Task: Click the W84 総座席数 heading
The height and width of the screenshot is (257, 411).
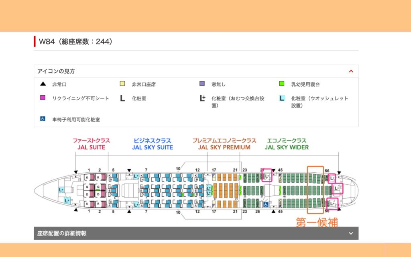Action: 75,42
